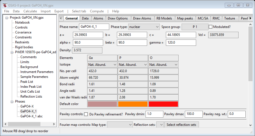Click the tree panel horizontal scrollbar right arrow
Screen dimensions: 255x136
tap(54, 124)
